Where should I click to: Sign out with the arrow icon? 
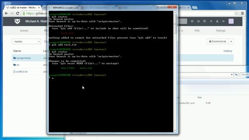[223, 21]
